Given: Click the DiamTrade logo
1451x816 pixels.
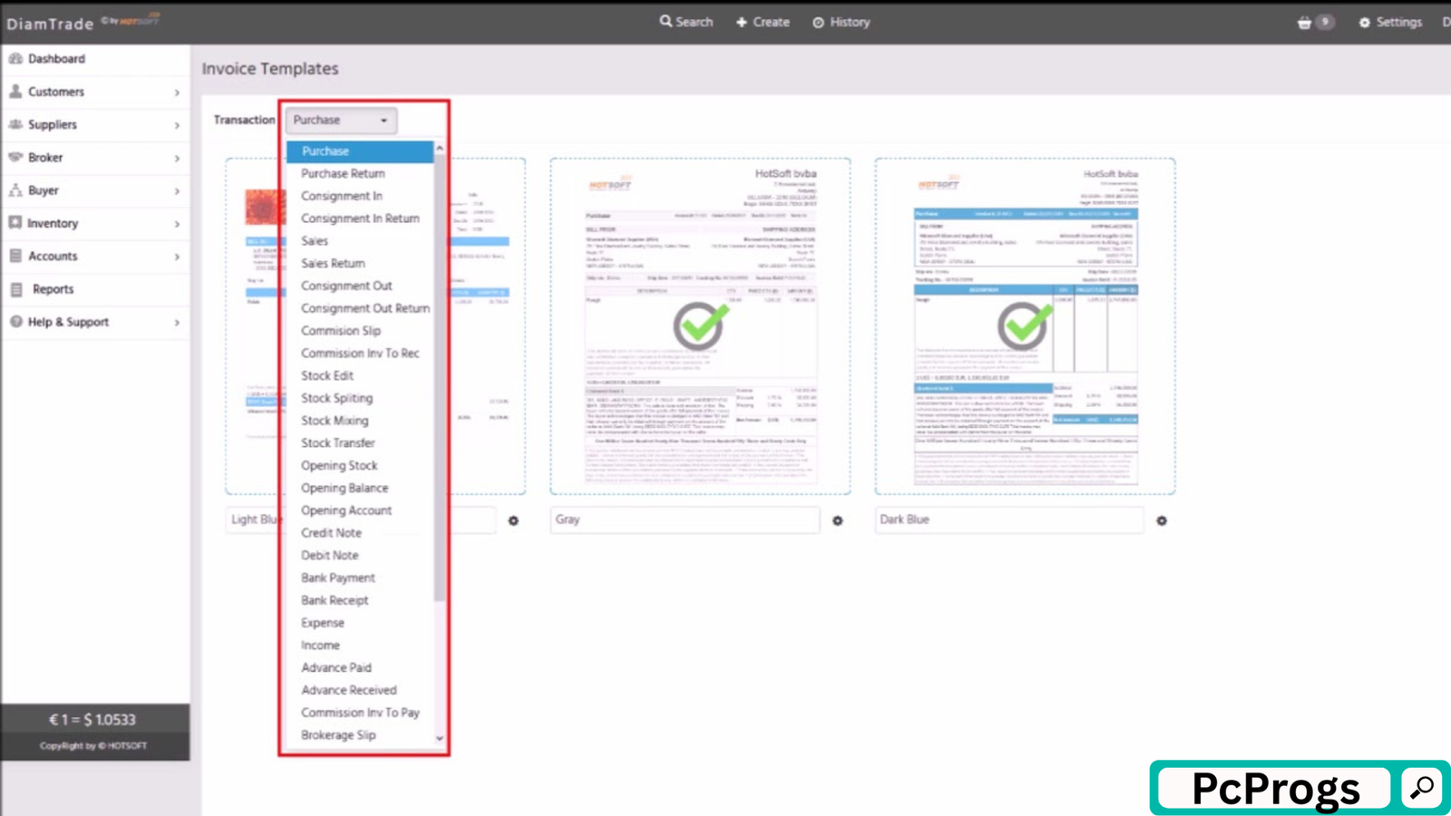Looking at the screenshot, I should (x=50, y=24).
